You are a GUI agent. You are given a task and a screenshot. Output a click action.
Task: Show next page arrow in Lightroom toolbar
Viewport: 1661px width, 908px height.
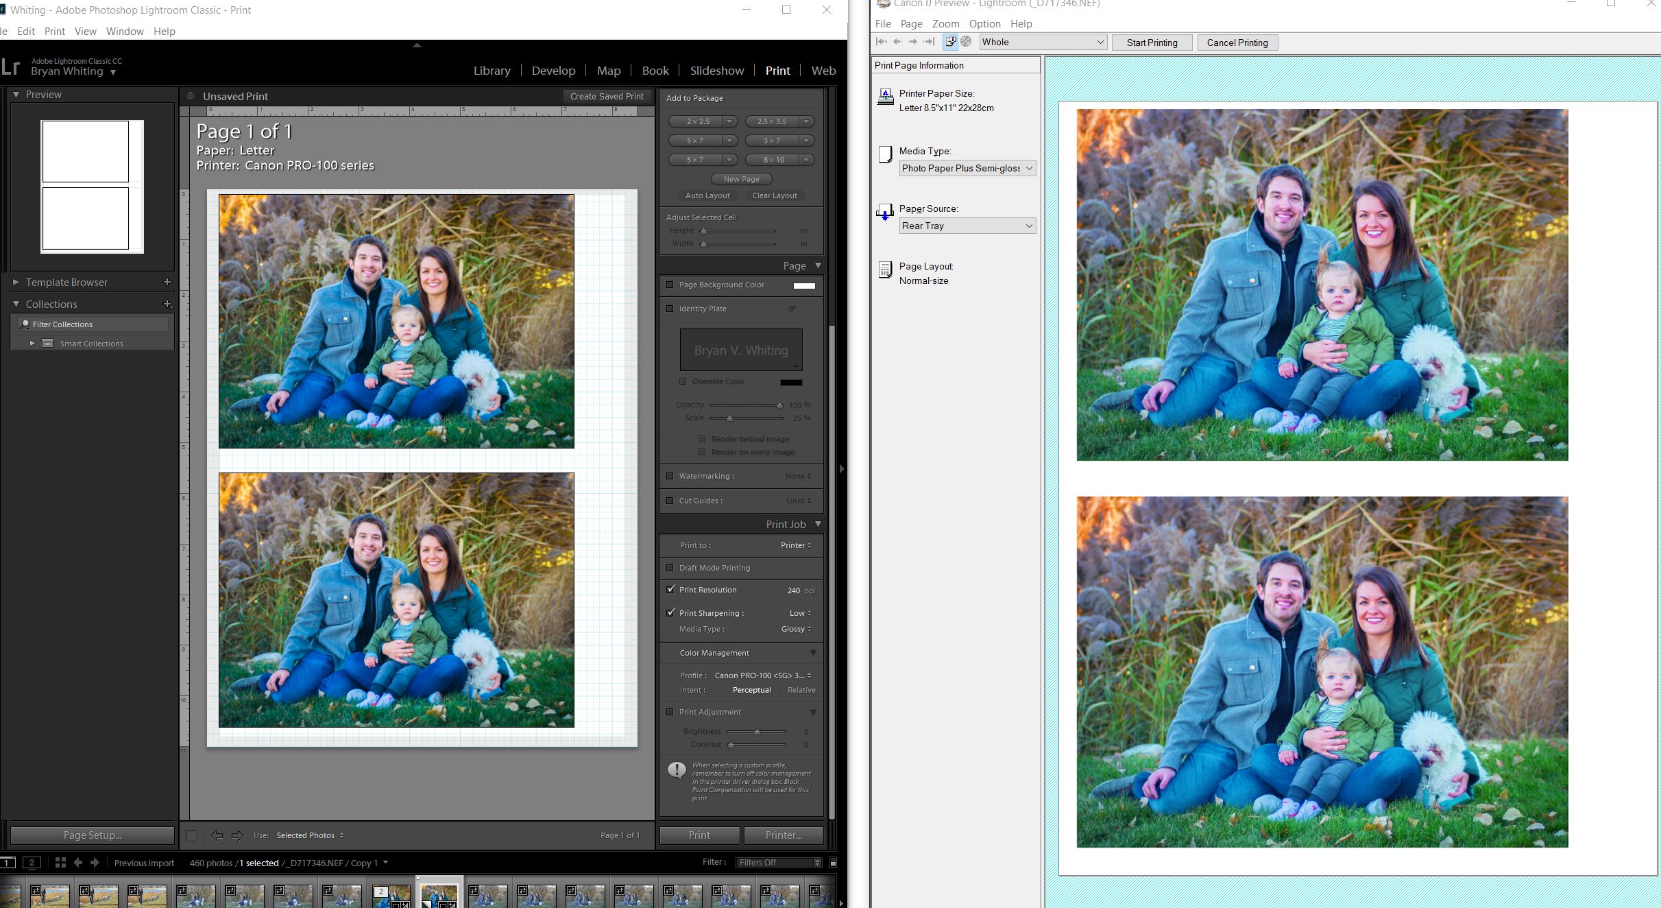tap(237, 835)
